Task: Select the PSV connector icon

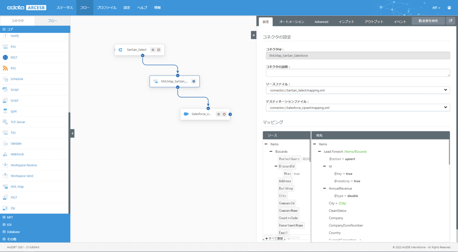Action: (x=5, y=47)
